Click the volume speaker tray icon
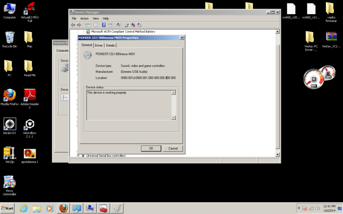This screenshot has width=343, height=214. pyautogui.click(x=317, y=208)
